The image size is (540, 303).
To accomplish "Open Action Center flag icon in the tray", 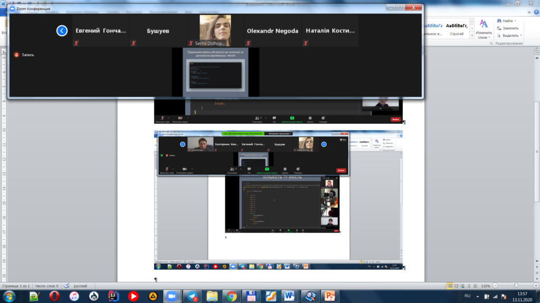I will [504, 296].
